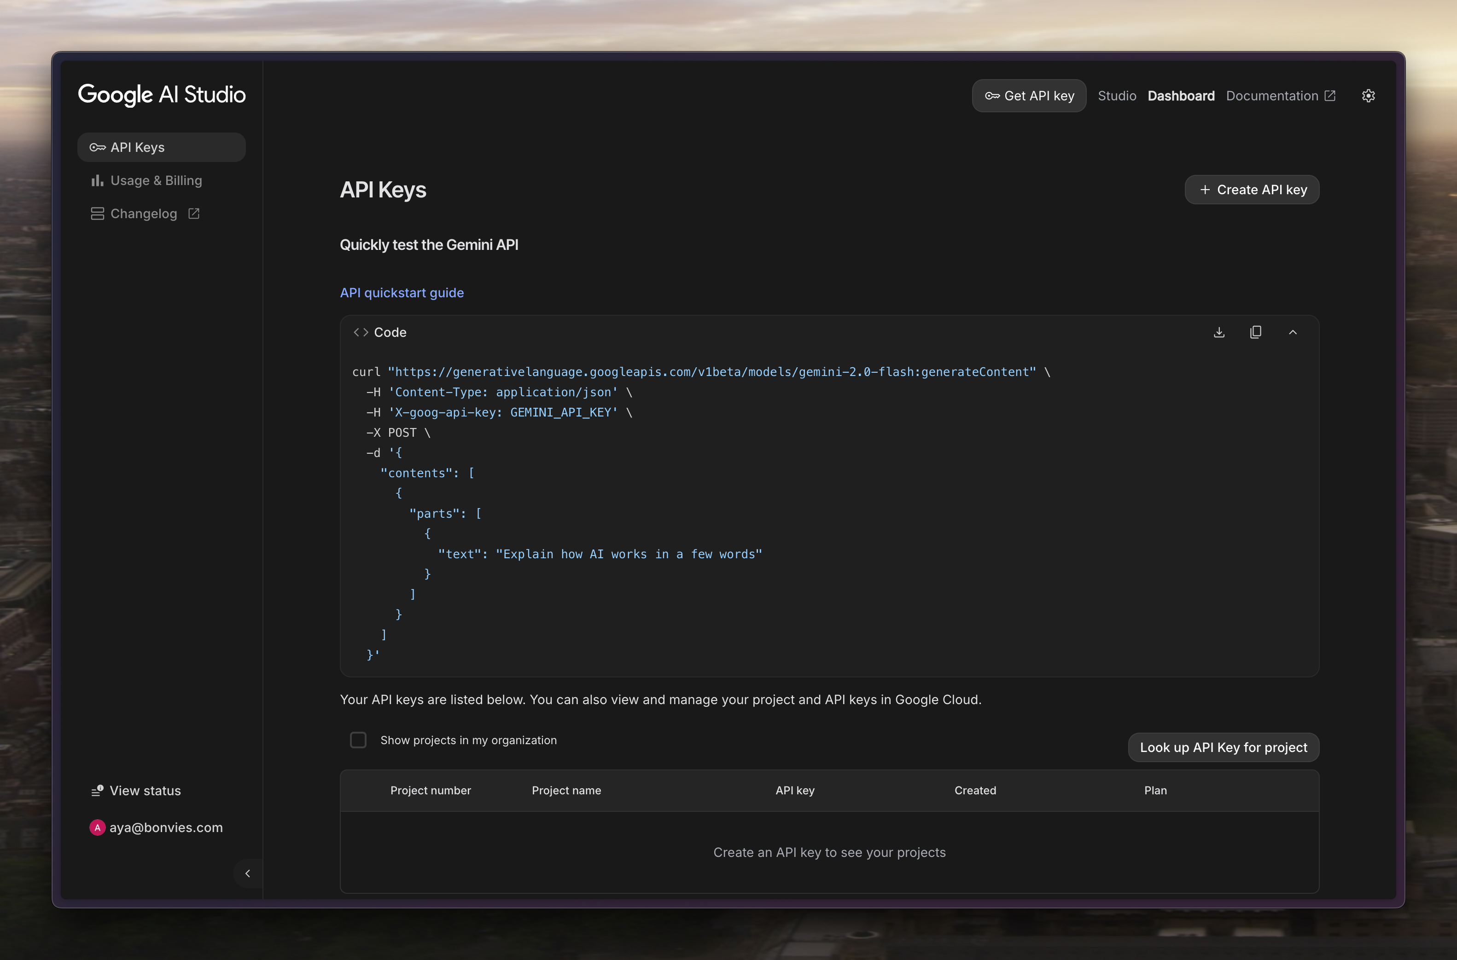Screen dimensions: 1457x960
Task: Click the Create API key button
Action: click(x=1252, y=190)
